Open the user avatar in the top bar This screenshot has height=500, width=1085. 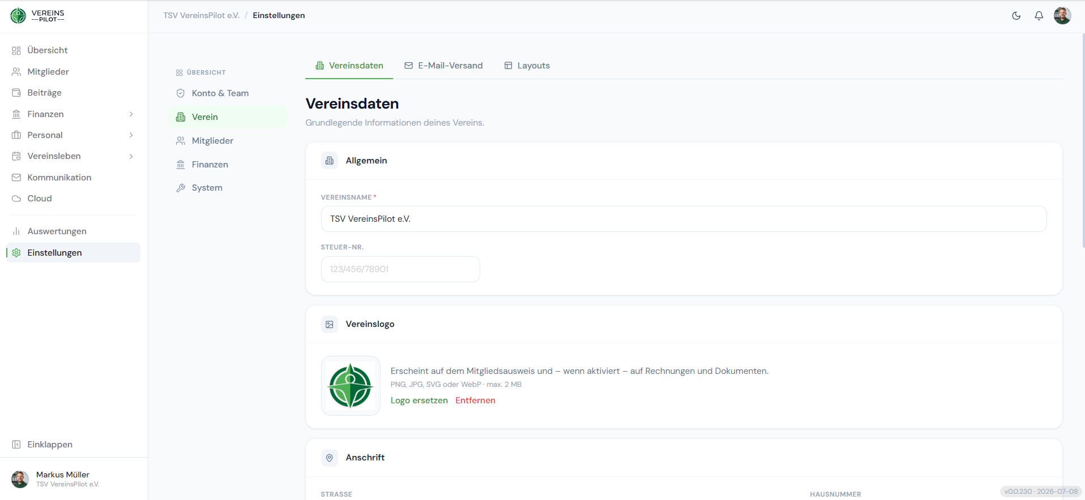tap(1062, 16)
